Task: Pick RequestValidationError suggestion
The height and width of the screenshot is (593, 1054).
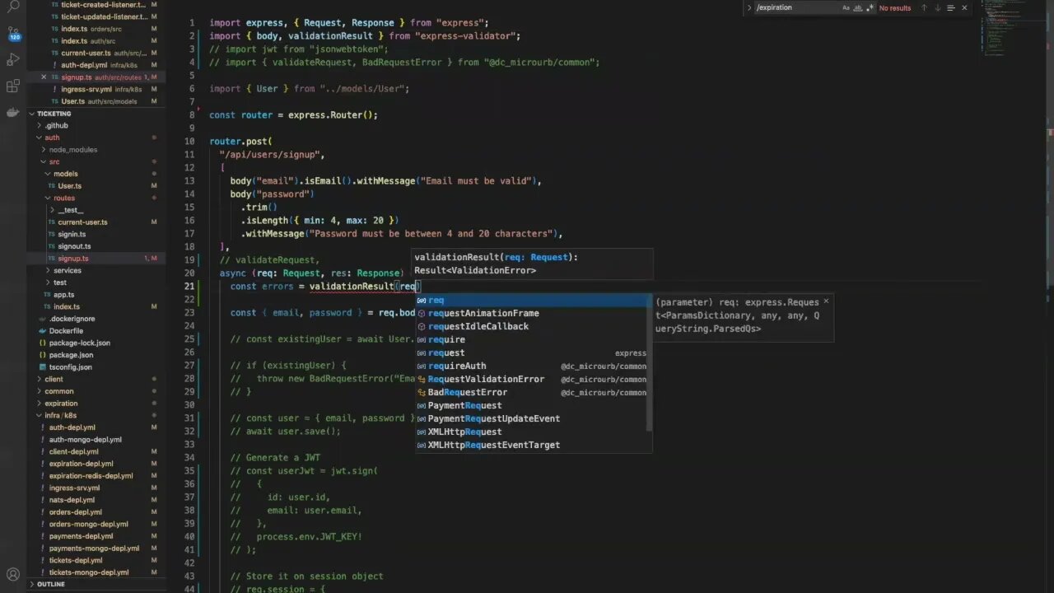Action: (532, 379)
